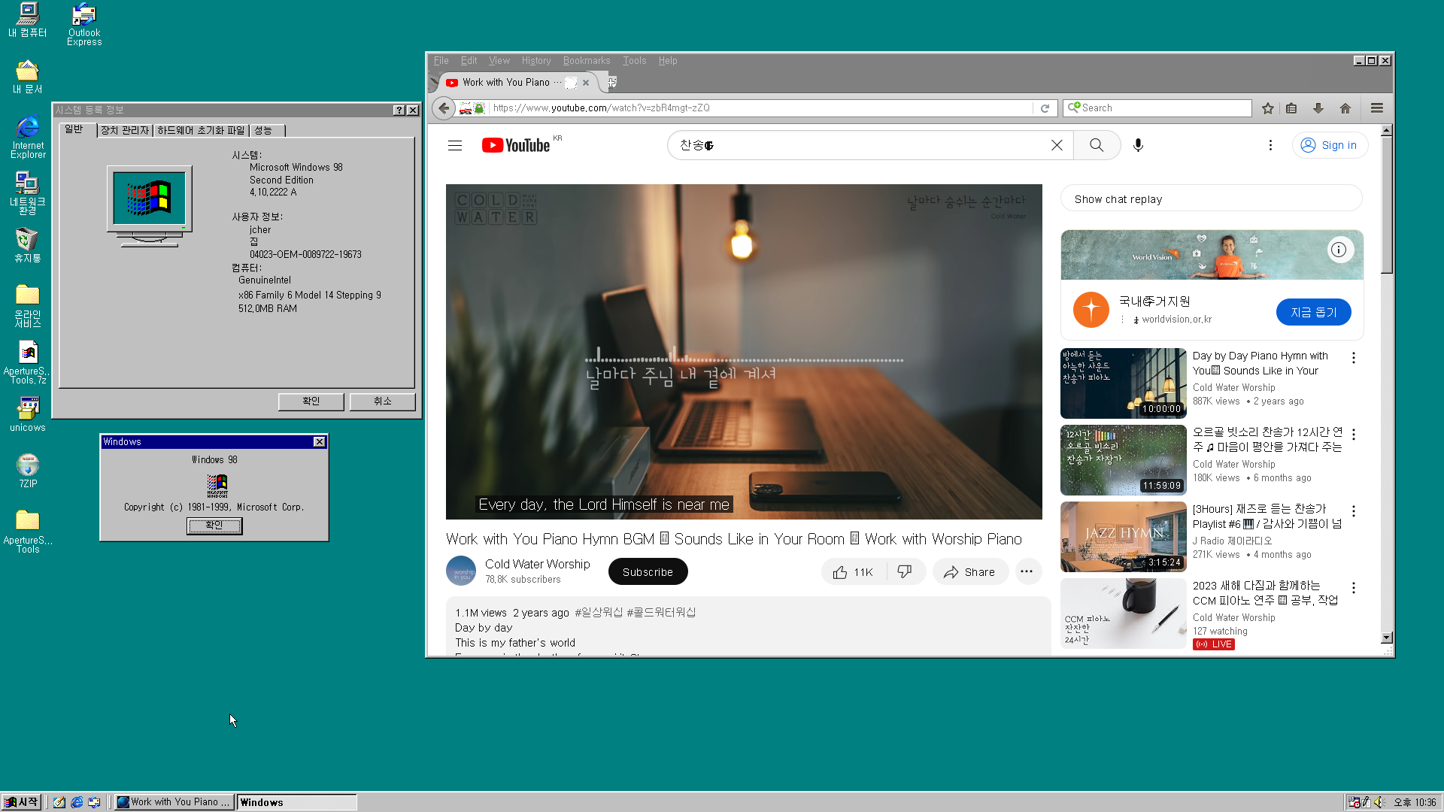
Task: Click 취소 in system properties dialog
Action: tap(382, 401)
